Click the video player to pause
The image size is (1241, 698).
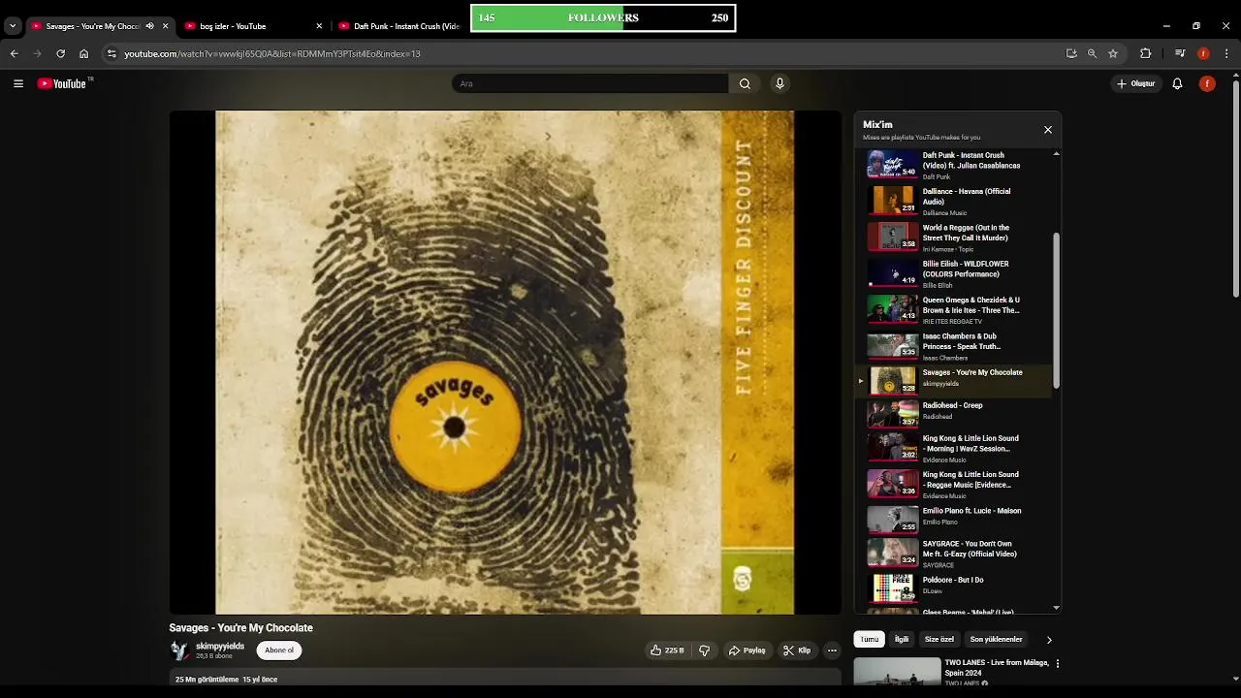(505, 363)
